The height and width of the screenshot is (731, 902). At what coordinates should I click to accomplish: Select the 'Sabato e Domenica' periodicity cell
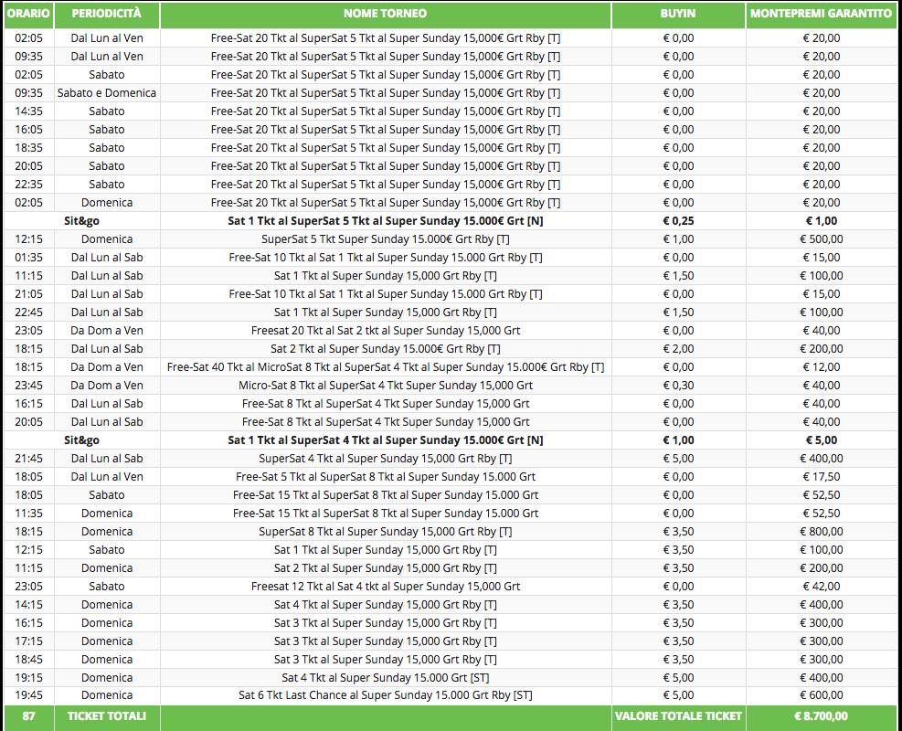[106, 93]
